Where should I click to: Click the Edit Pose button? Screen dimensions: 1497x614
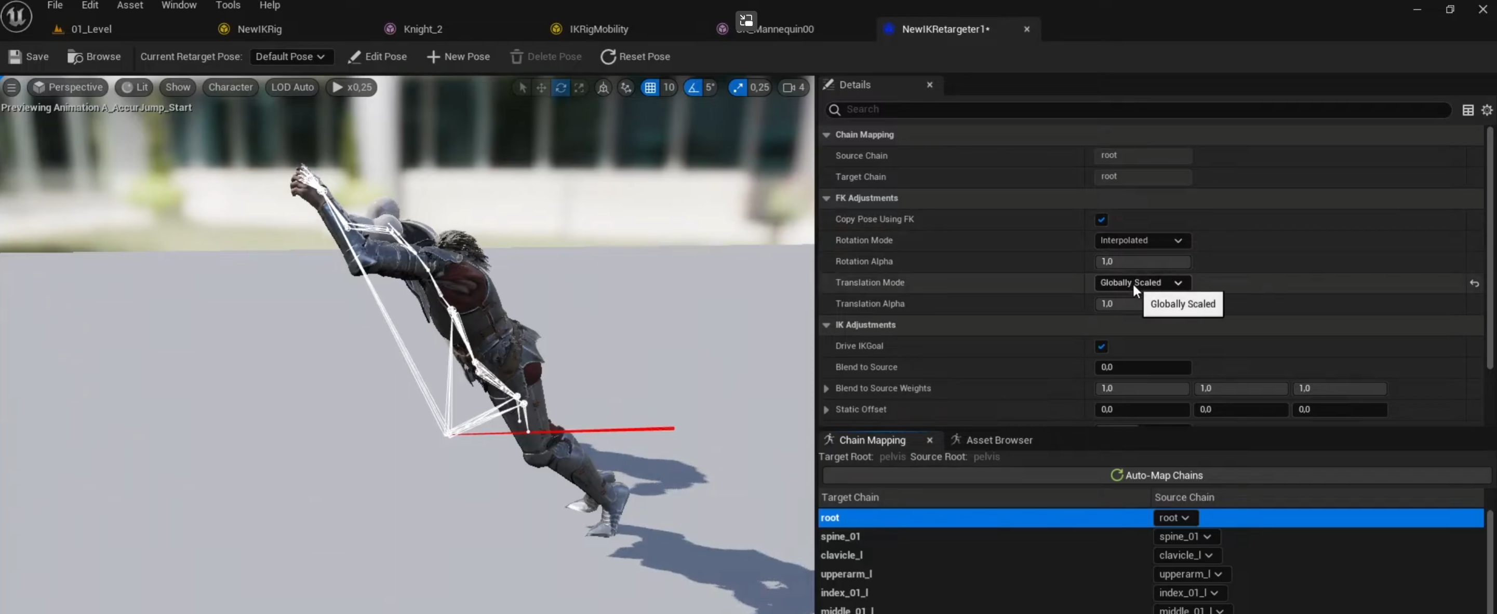(377, 57)
